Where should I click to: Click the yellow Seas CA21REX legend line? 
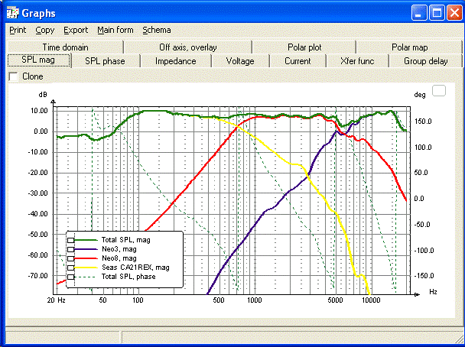(x=86, y=268)
